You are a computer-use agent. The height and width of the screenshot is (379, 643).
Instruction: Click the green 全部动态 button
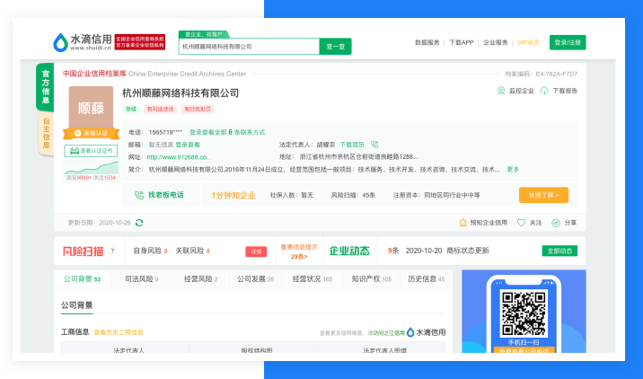tap(559, 251)
